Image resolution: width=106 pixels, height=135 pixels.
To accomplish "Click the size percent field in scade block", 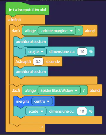I will pos(82,111).
